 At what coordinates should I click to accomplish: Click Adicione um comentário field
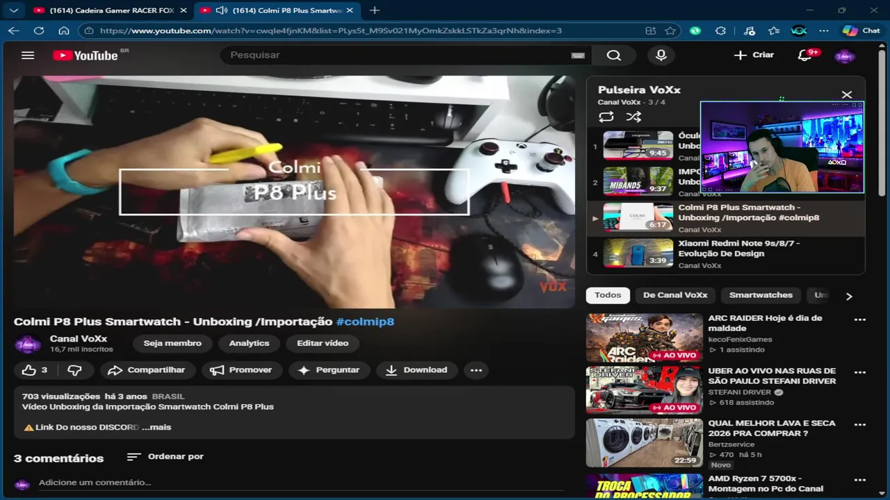pos(301,483)
